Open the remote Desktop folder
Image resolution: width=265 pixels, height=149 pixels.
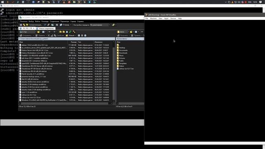[x=121, y=48]
